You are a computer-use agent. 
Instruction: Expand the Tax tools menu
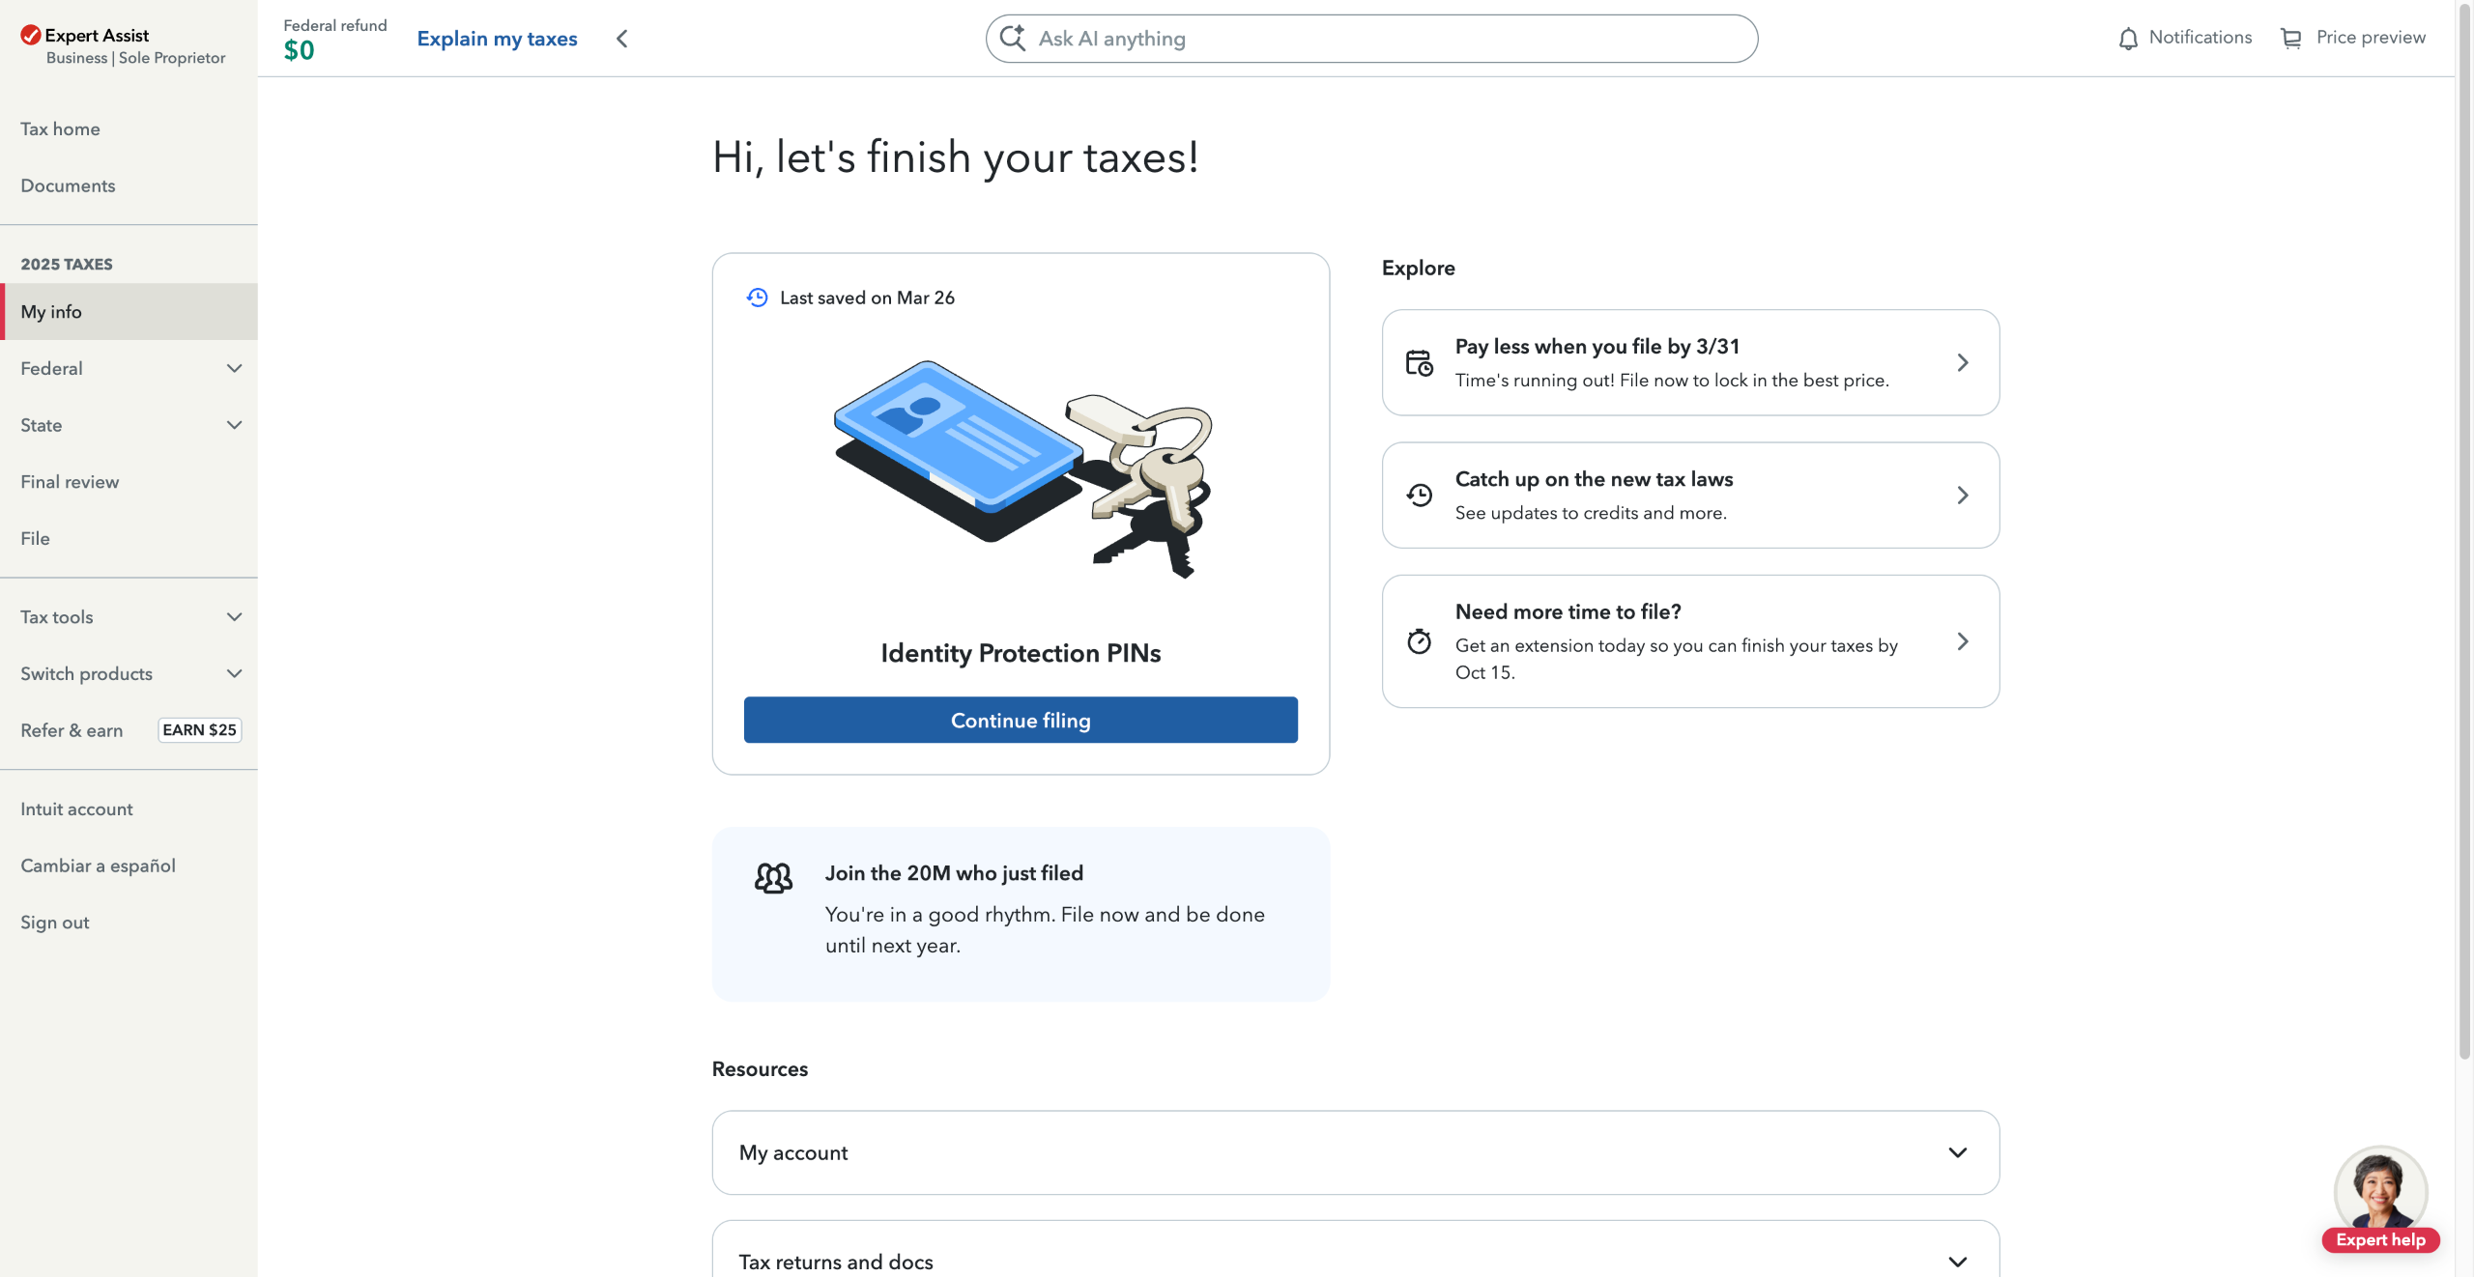pyautogui.click(x=234, y=617)
